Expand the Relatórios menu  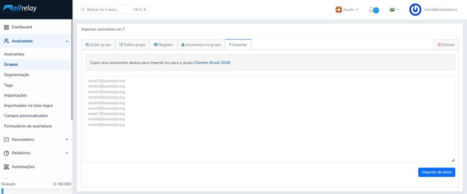tap(67, 153)
